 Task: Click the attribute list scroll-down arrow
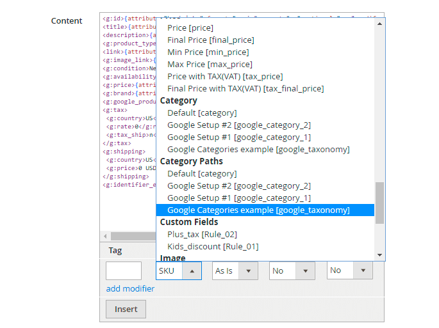pos(379,254)
